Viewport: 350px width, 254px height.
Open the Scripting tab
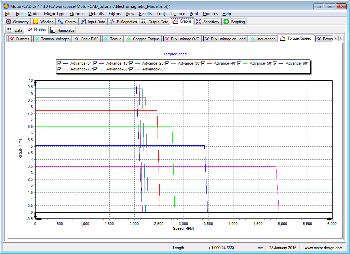(234, 22)
